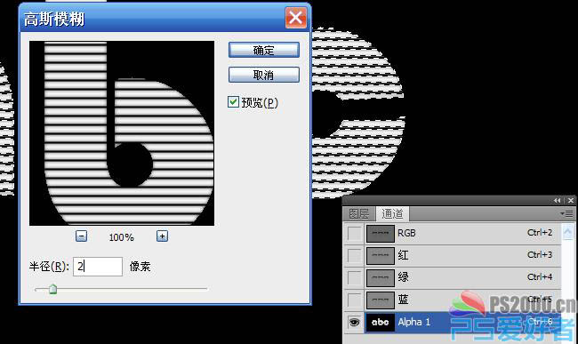The image size is (578, 344).
Task: Toggle visibility of 绿 green channel
Action: click(x=354, y=277)
